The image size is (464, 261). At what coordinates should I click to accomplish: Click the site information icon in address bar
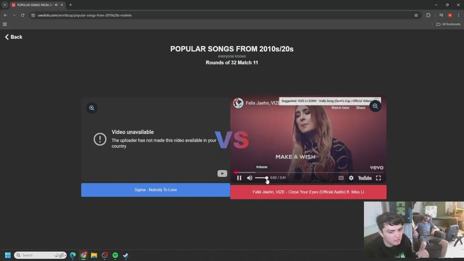point(33,15)
